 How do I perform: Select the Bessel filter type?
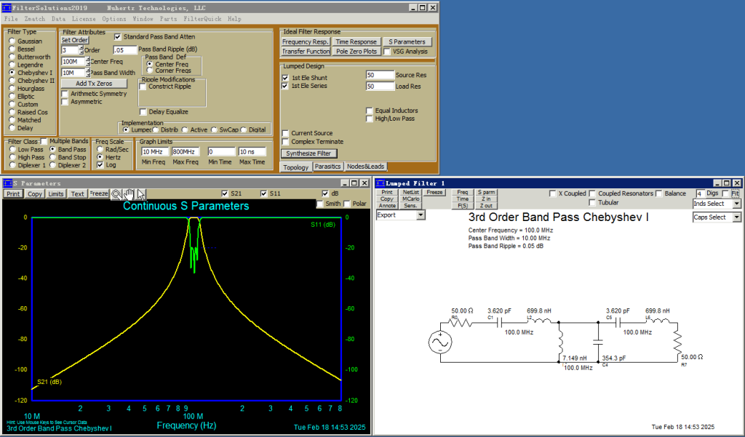12,49
